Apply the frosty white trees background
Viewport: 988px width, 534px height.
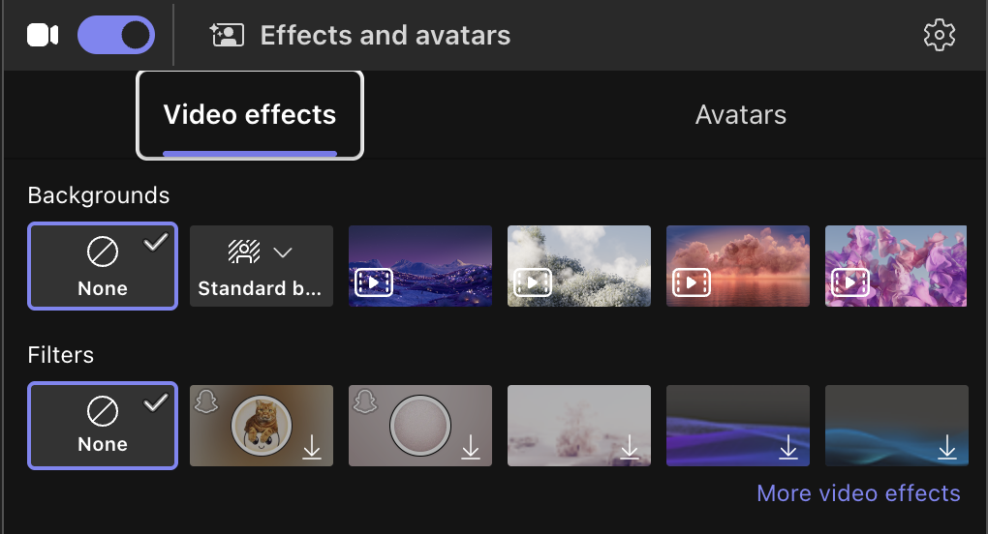tap(579, 266)
